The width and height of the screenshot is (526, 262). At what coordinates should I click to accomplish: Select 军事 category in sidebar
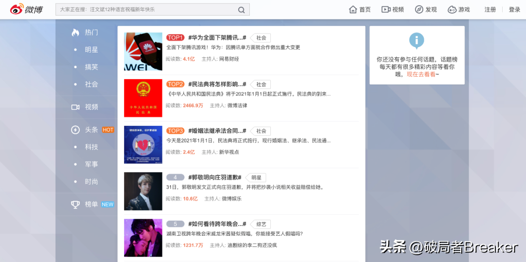pyautogui.click(x=91, y=164)
